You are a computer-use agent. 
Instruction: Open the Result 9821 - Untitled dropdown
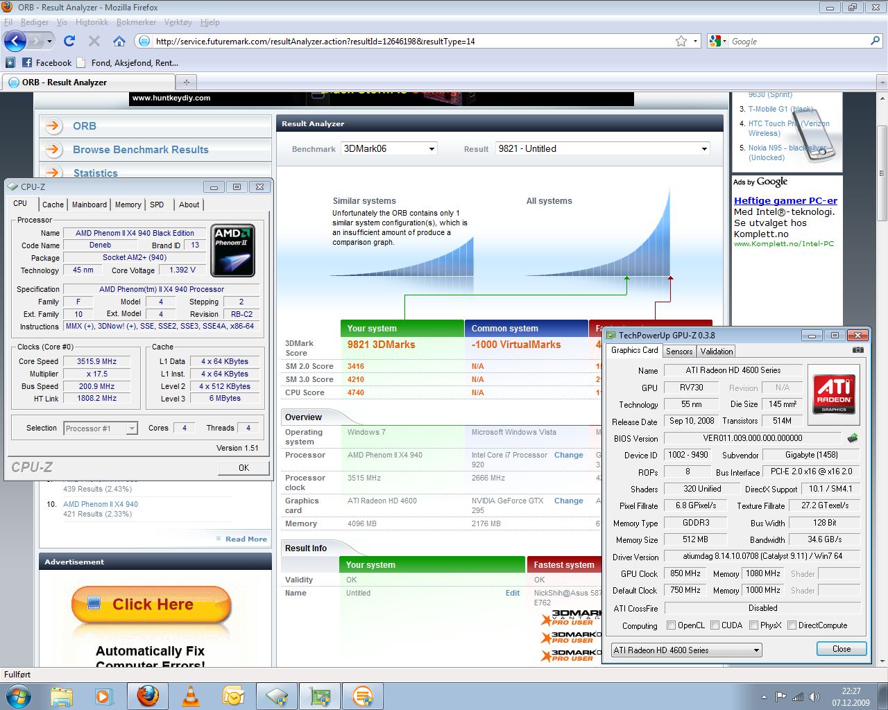click(x=603, y=148)
